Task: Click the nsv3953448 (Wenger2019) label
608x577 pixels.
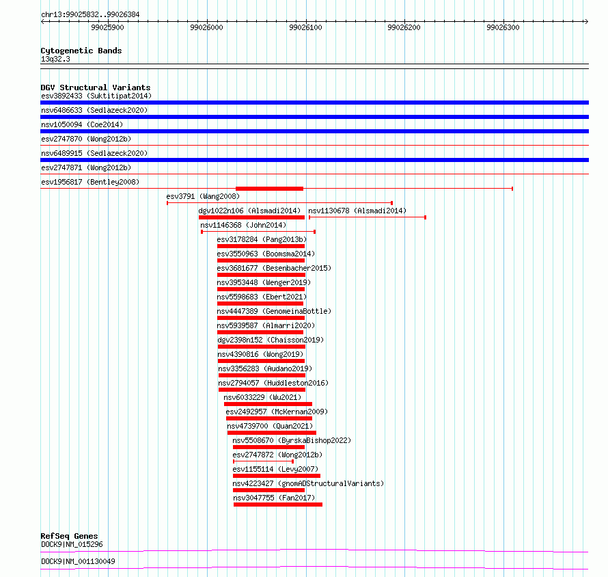Action: click(264, 282)
